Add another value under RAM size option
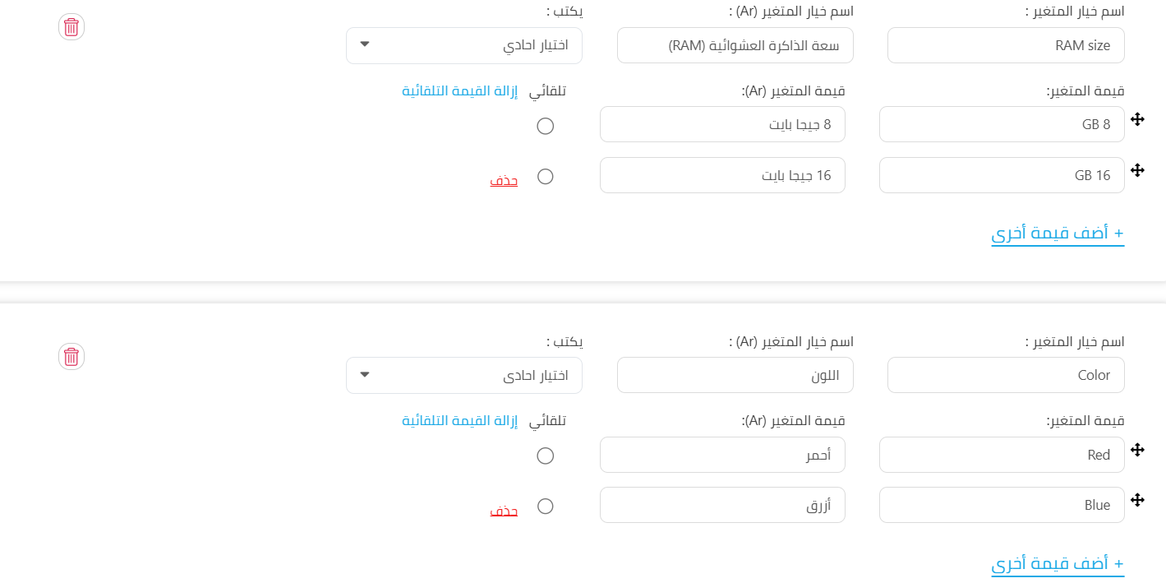Viewport: 1166px width, 583px height. click(x=1058, y=234)
